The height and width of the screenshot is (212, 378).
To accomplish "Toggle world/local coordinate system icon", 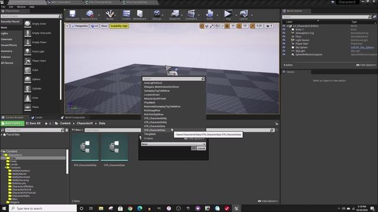I will coord(217,26).
